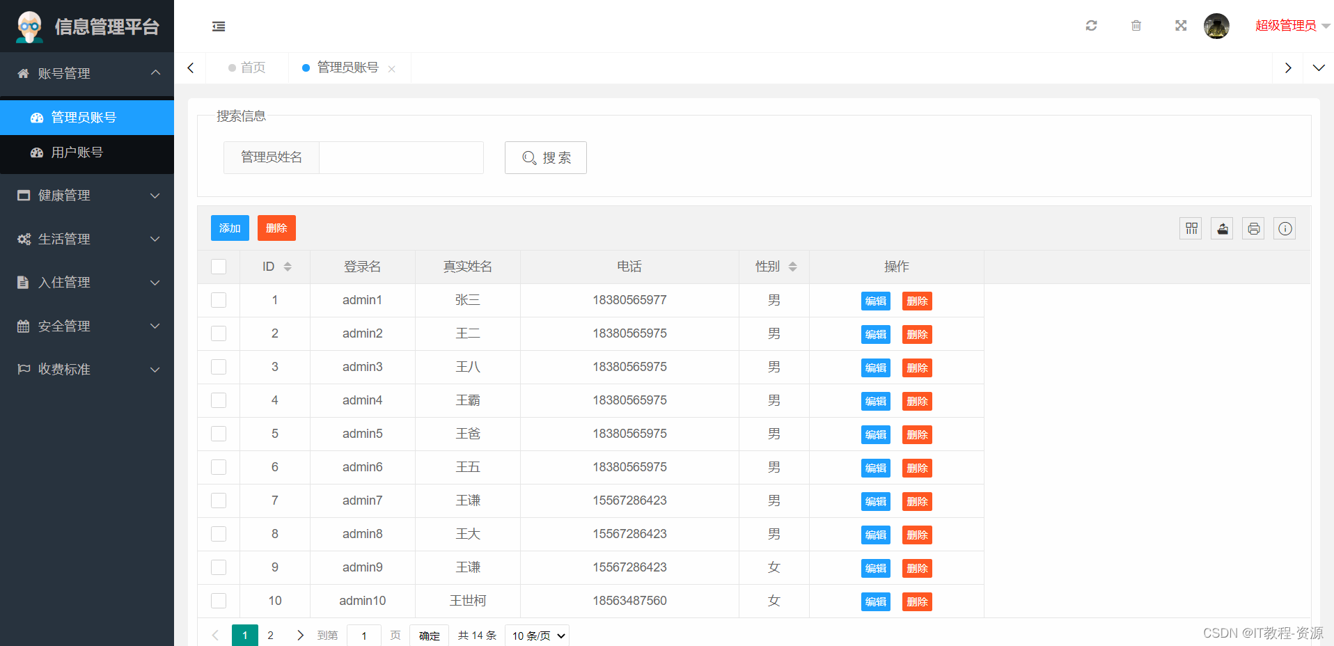
Task: Click the 登录名 column header
Action: click(362, 267)
